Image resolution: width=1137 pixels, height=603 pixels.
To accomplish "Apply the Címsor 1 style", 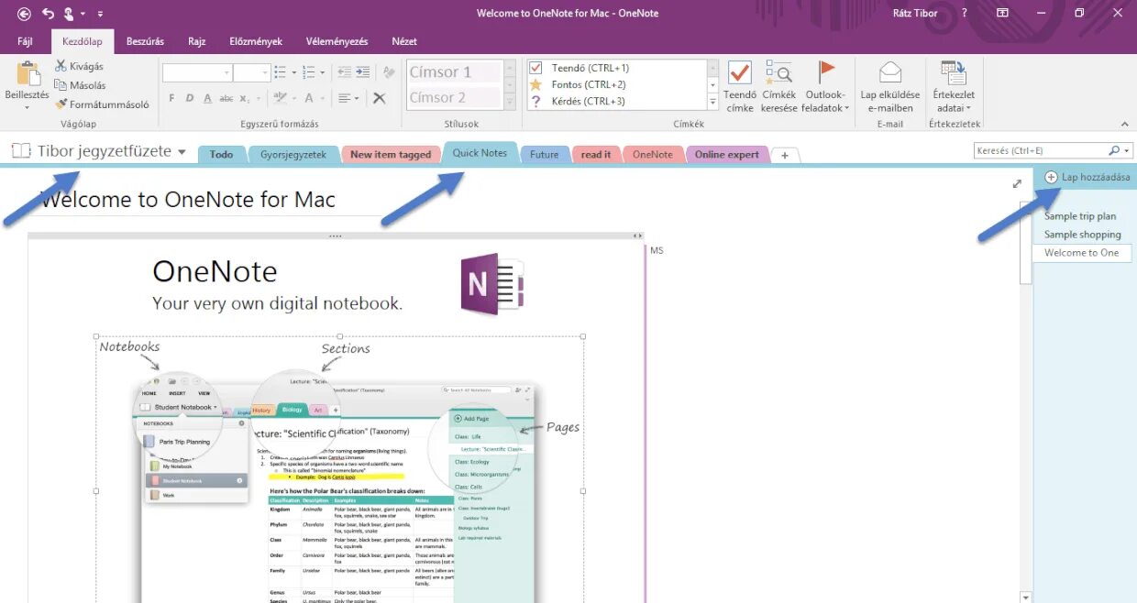I will [x=453, y=72].
